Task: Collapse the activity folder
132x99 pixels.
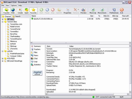Action: coord(3,51)
